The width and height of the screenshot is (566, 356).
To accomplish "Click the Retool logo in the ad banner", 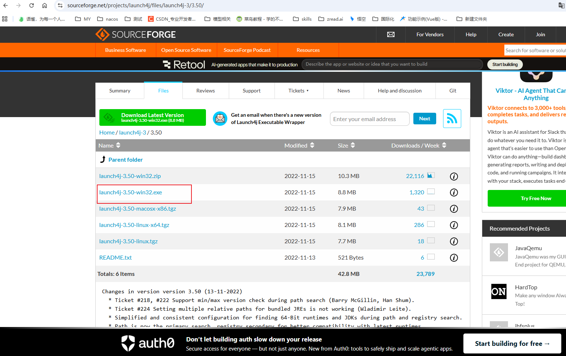I will pos(184,65).
